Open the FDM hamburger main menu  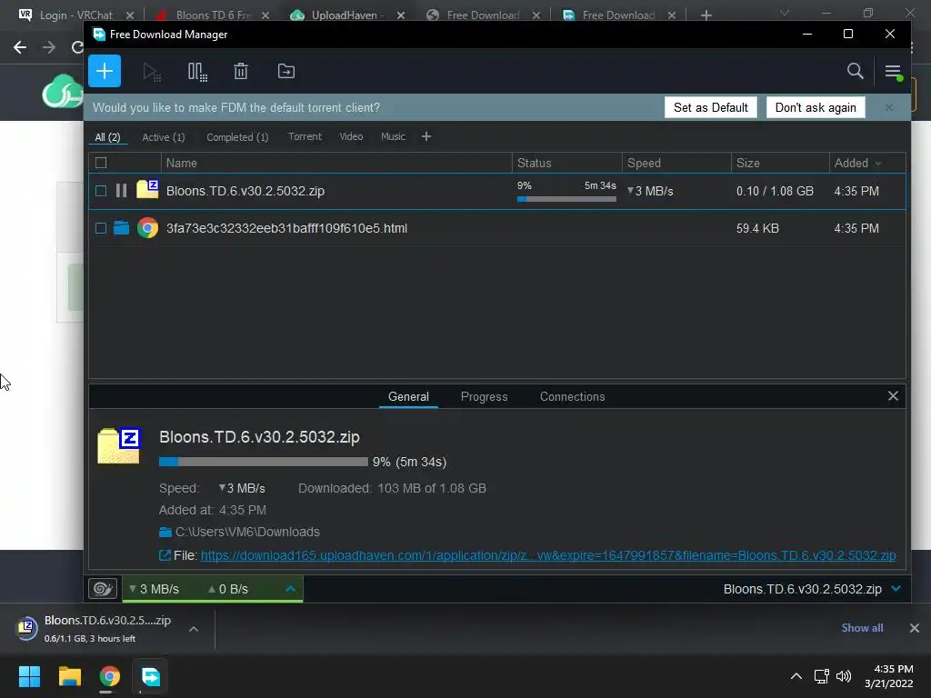(893, 72)
